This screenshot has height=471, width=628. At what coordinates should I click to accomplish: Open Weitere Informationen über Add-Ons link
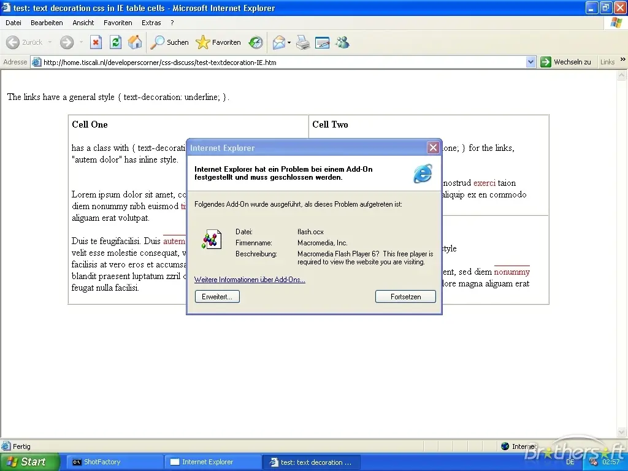click(x=250, y=280)
